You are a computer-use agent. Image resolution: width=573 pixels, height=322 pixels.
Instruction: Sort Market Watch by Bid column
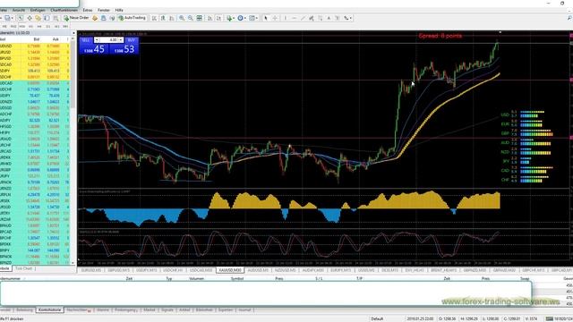tap(37, 39)
